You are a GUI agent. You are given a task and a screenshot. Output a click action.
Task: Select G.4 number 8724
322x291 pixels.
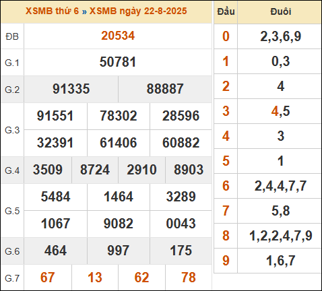(95, 170)
